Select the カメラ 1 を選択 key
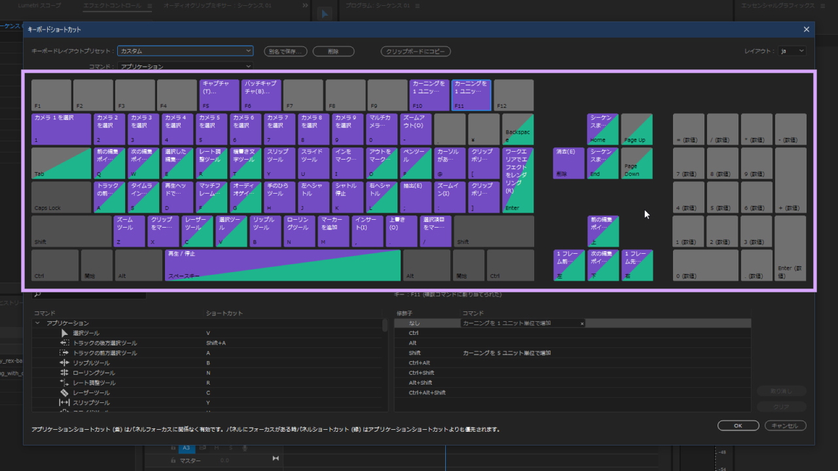838x471 pixels. click(x=62, y=130)
